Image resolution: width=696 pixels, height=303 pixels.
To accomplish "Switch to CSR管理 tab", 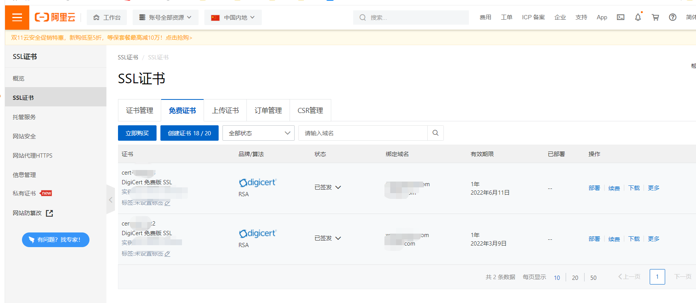I will 310,111.
